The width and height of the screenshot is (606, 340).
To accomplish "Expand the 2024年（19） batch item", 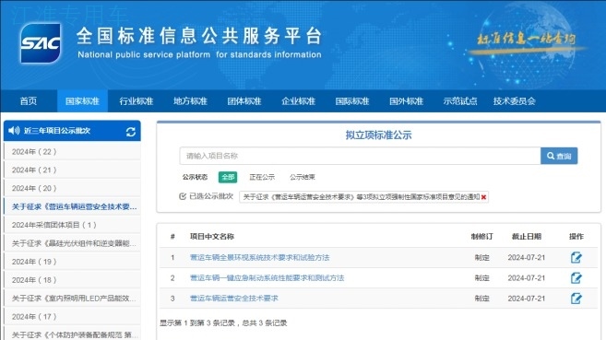I will pyautogui.click(x=72, y=262).
